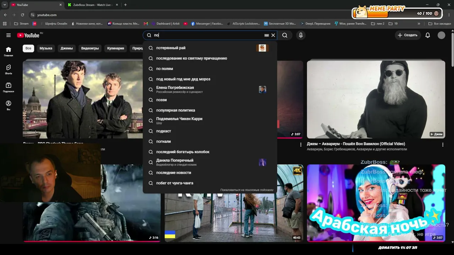Image resolution: width=454 pixels, height=255 pixels.
Task: Choose suggestion последний богатырь колобок
Action: (210, 152)
